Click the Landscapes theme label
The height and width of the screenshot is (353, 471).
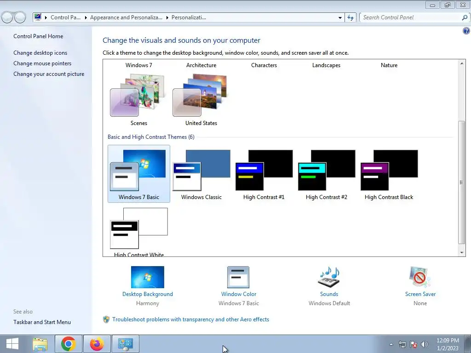point(326,65)
